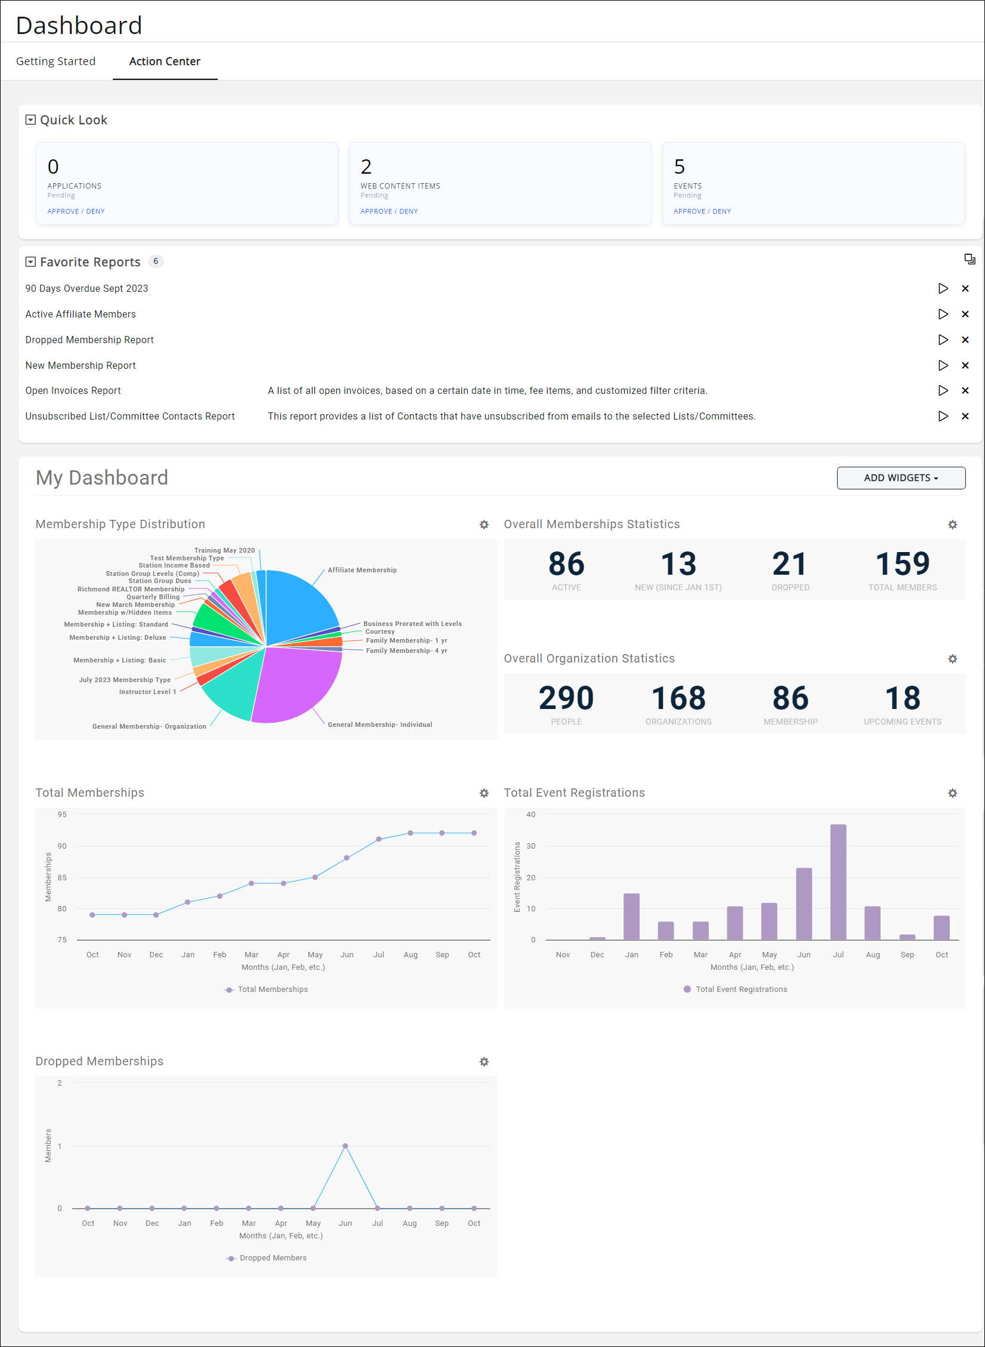The height and width of the screenshot is (1347, 985).
Task: Open the Add Widgets dropdown
Action: point(901,477)
